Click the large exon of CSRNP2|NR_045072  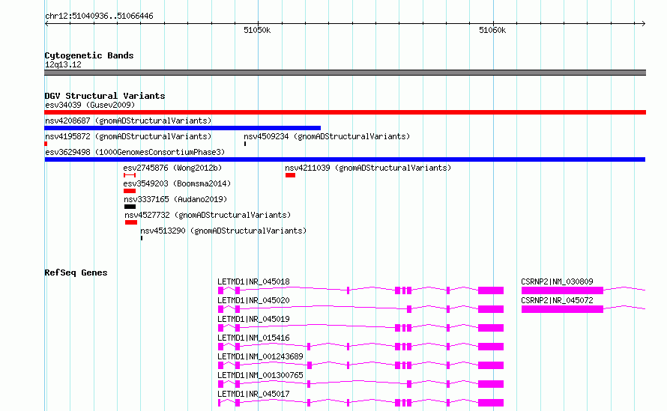[562, 309]
